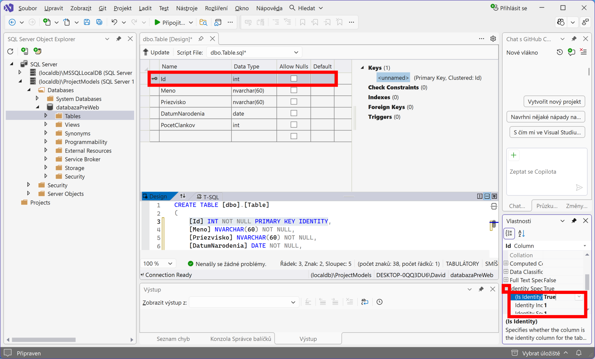
Task: Open the zoom 100 % dropdown
Action: click(170, 264)
